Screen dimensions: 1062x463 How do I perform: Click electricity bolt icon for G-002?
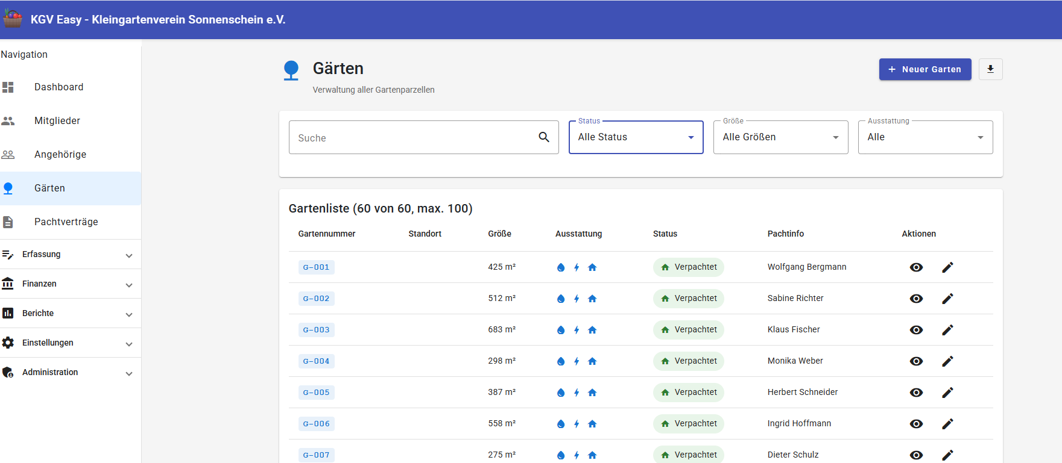(577, 299)
